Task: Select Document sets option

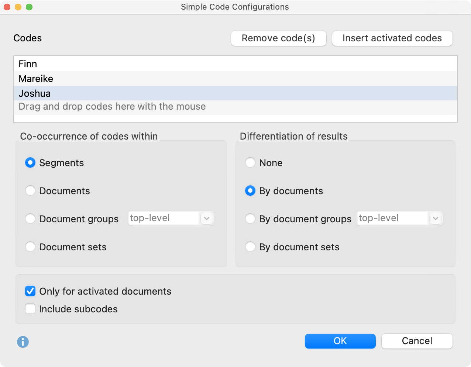Action: pos(30,247)
